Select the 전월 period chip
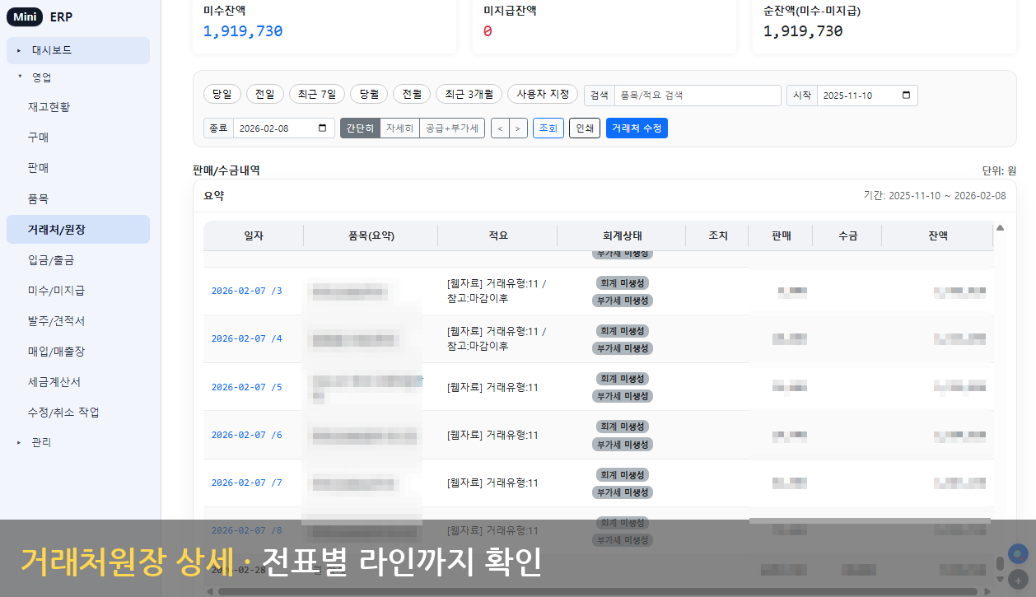 (411, 95)
